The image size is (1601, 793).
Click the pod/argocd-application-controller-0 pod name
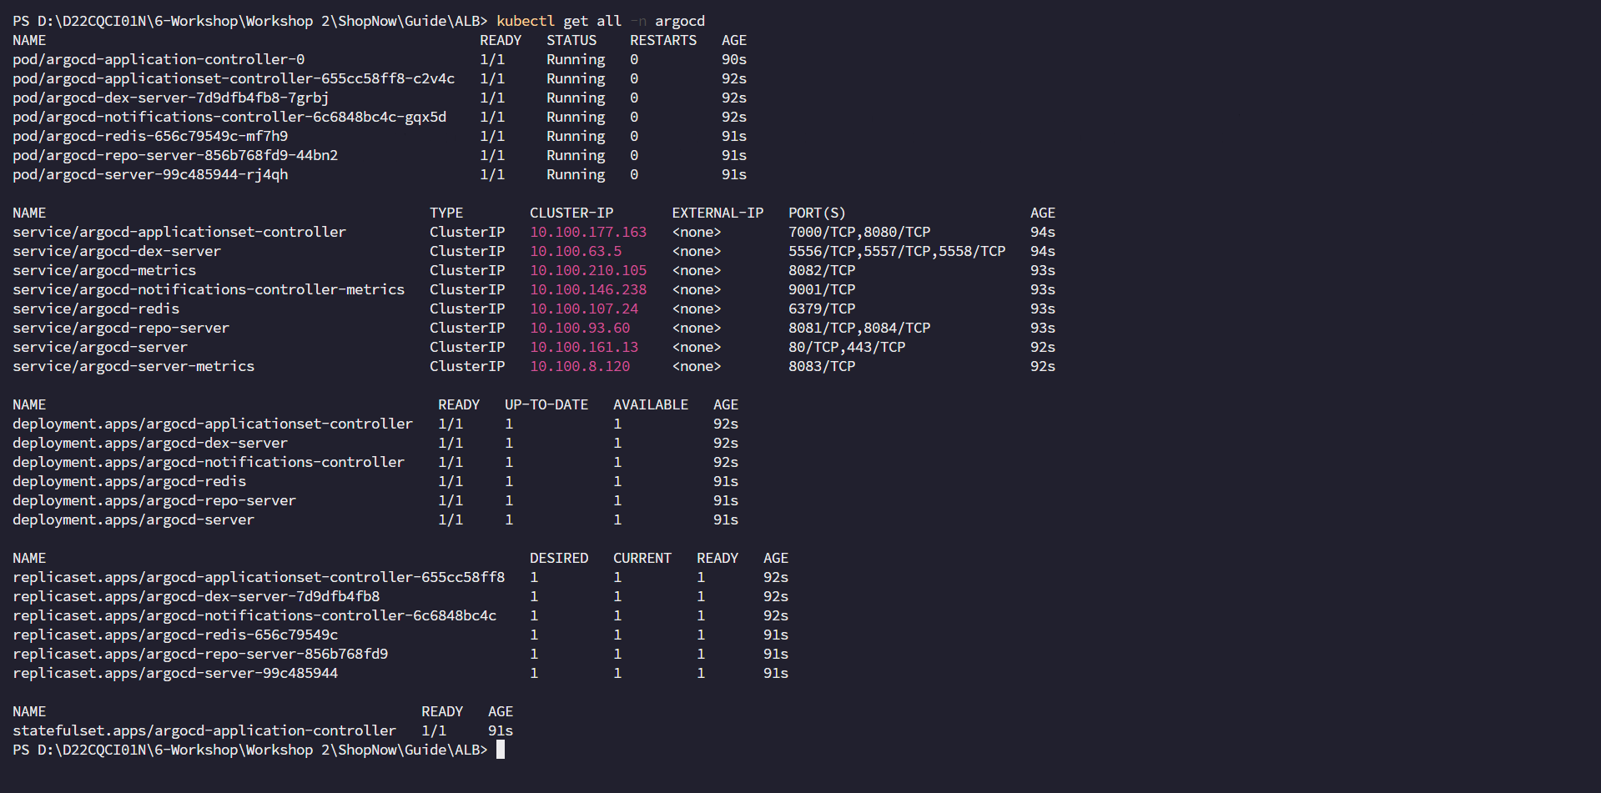pyautogui.click(x=159, y=59)
